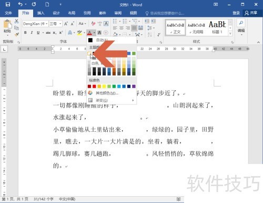Expand the gradient submenu arrow
The image size is (263, 203).
pyautogui.click(x=133, y=100)
